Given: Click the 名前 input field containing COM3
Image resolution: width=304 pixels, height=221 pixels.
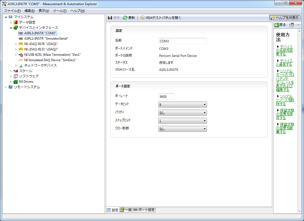Looking at the screenshot, I should tap(183, 41).
